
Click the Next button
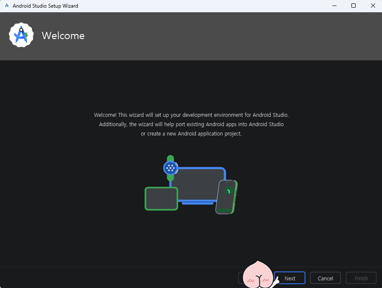pos(289,278)
